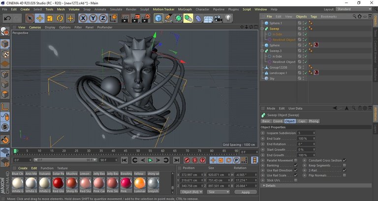Activate the Rotate tool
The image size is (378, 201).
(x=60, y=18)
